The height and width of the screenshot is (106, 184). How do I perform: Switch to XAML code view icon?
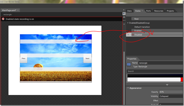click(124, 17)
